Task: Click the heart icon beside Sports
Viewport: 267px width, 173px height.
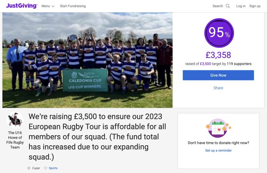Action: (x=46, y=168)
